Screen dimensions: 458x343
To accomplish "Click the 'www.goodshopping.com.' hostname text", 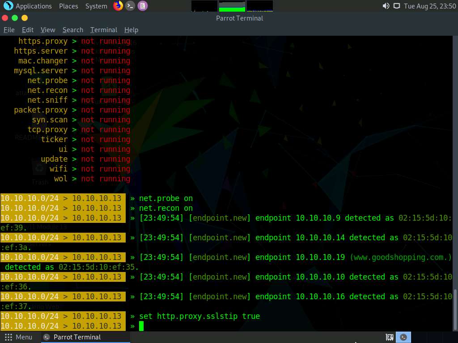I will pyautogui.click(x=401, y=257).
